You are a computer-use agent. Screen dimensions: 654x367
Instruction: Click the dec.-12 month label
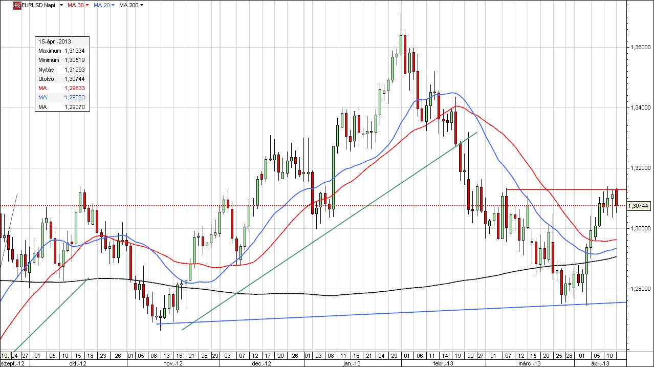[x=262, y=363]
